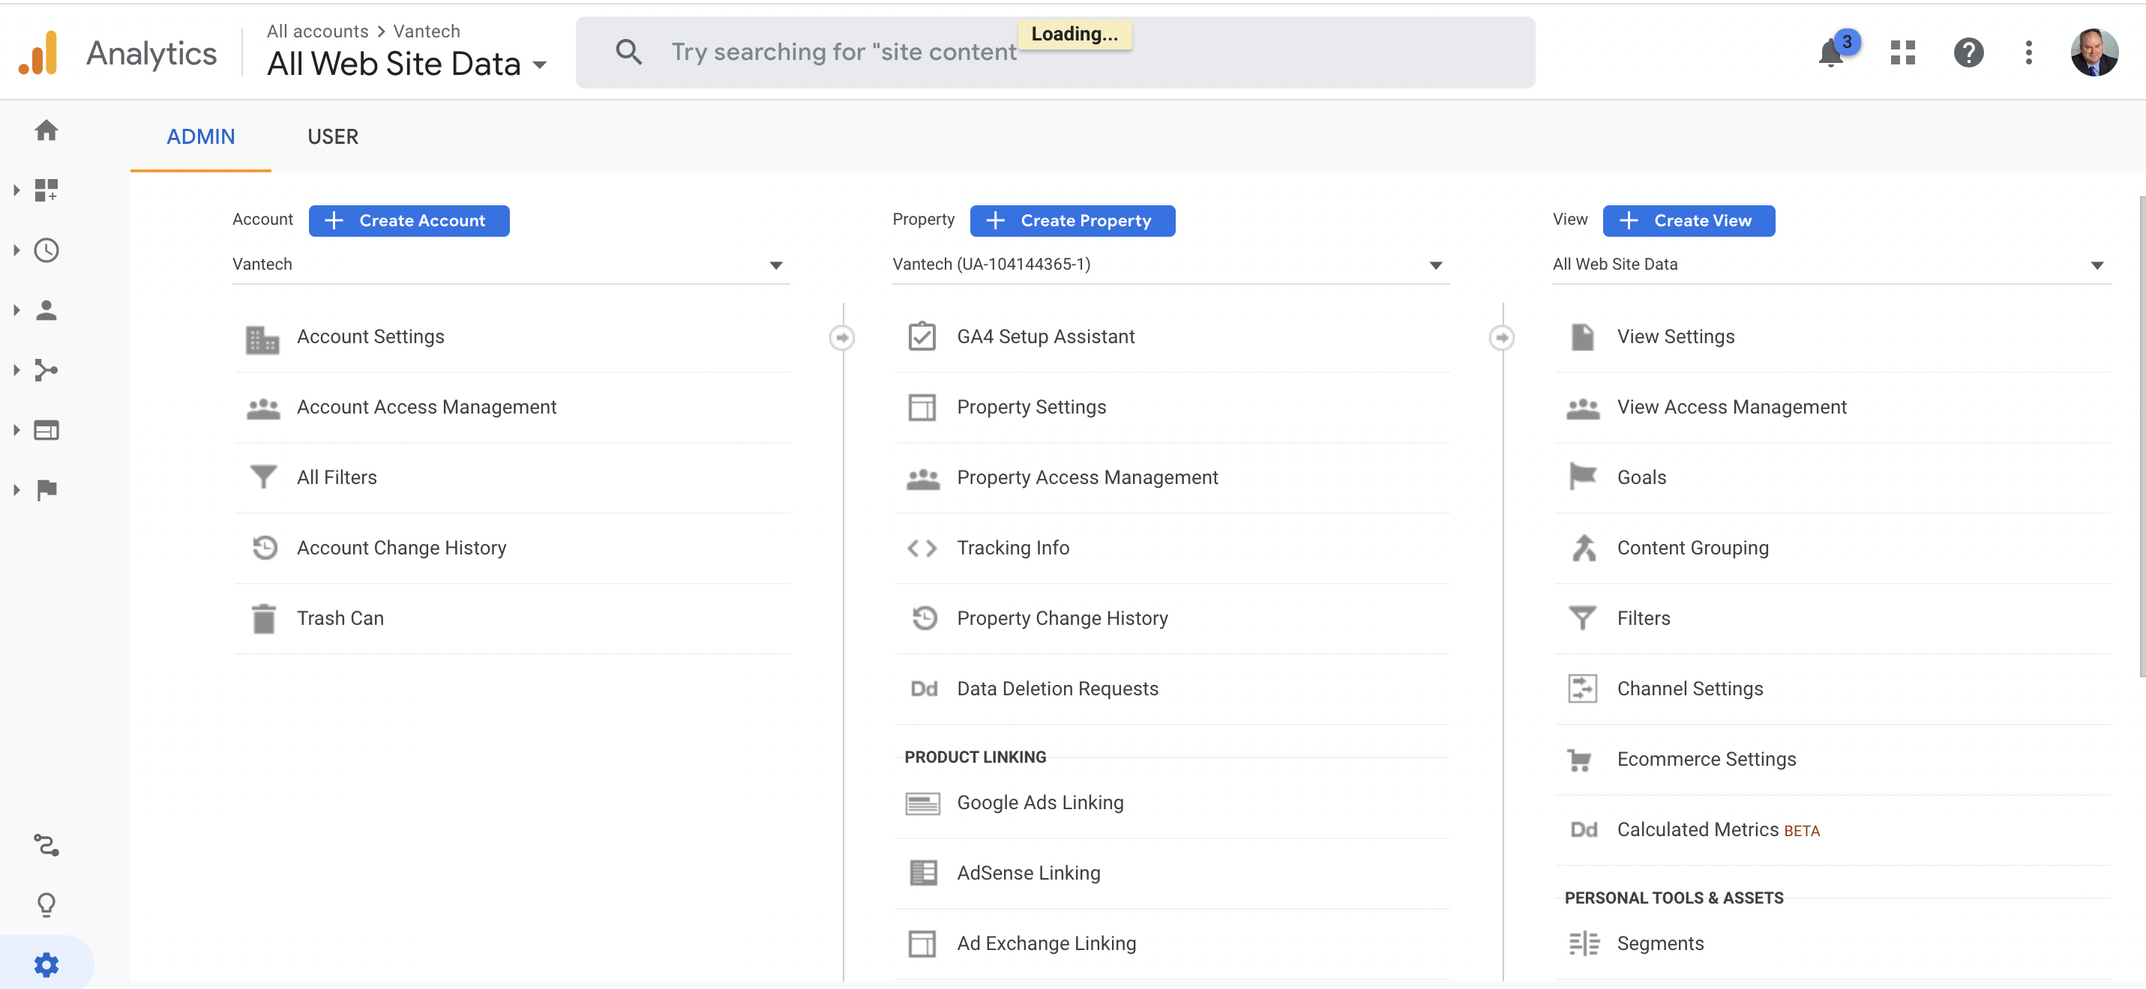2146x989 pixels.
Task: Open Channel Settings
Action: pos(1833,689)
